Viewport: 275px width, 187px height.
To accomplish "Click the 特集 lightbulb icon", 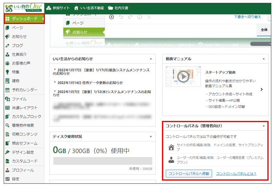I will coord(7,72).
